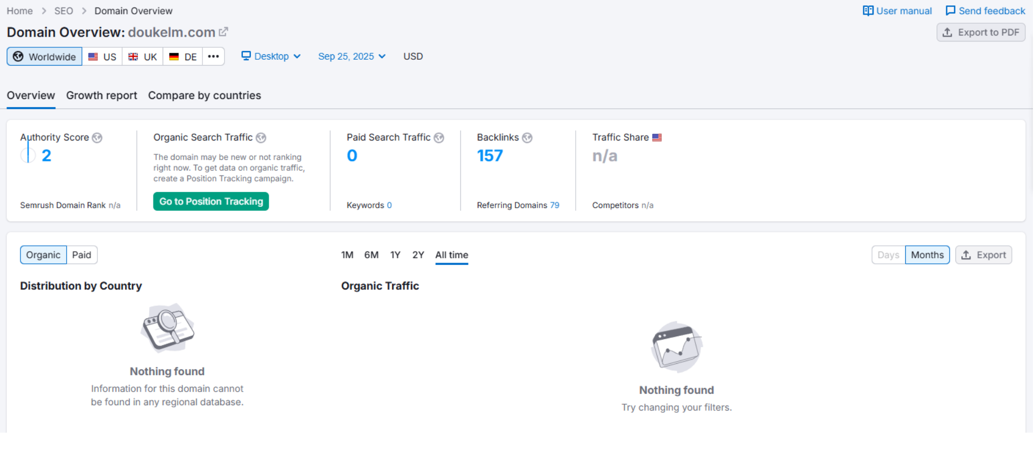The height and width of the screenshot is (466, 1034).
Task: Select the 1Y time range
Action: click(x=395, y=255)
